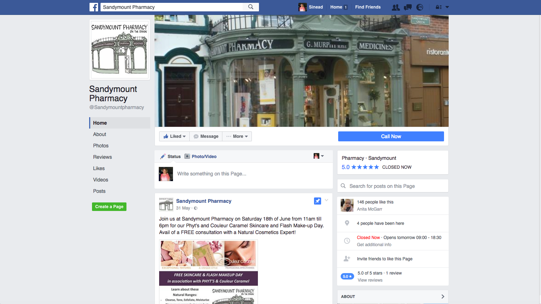Click the 5.0 star rating

click(x=360, y=167)
